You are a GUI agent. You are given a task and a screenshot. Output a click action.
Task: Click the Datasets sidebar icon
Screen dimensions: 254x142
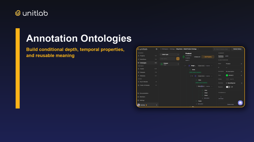(x=138, y=72)
